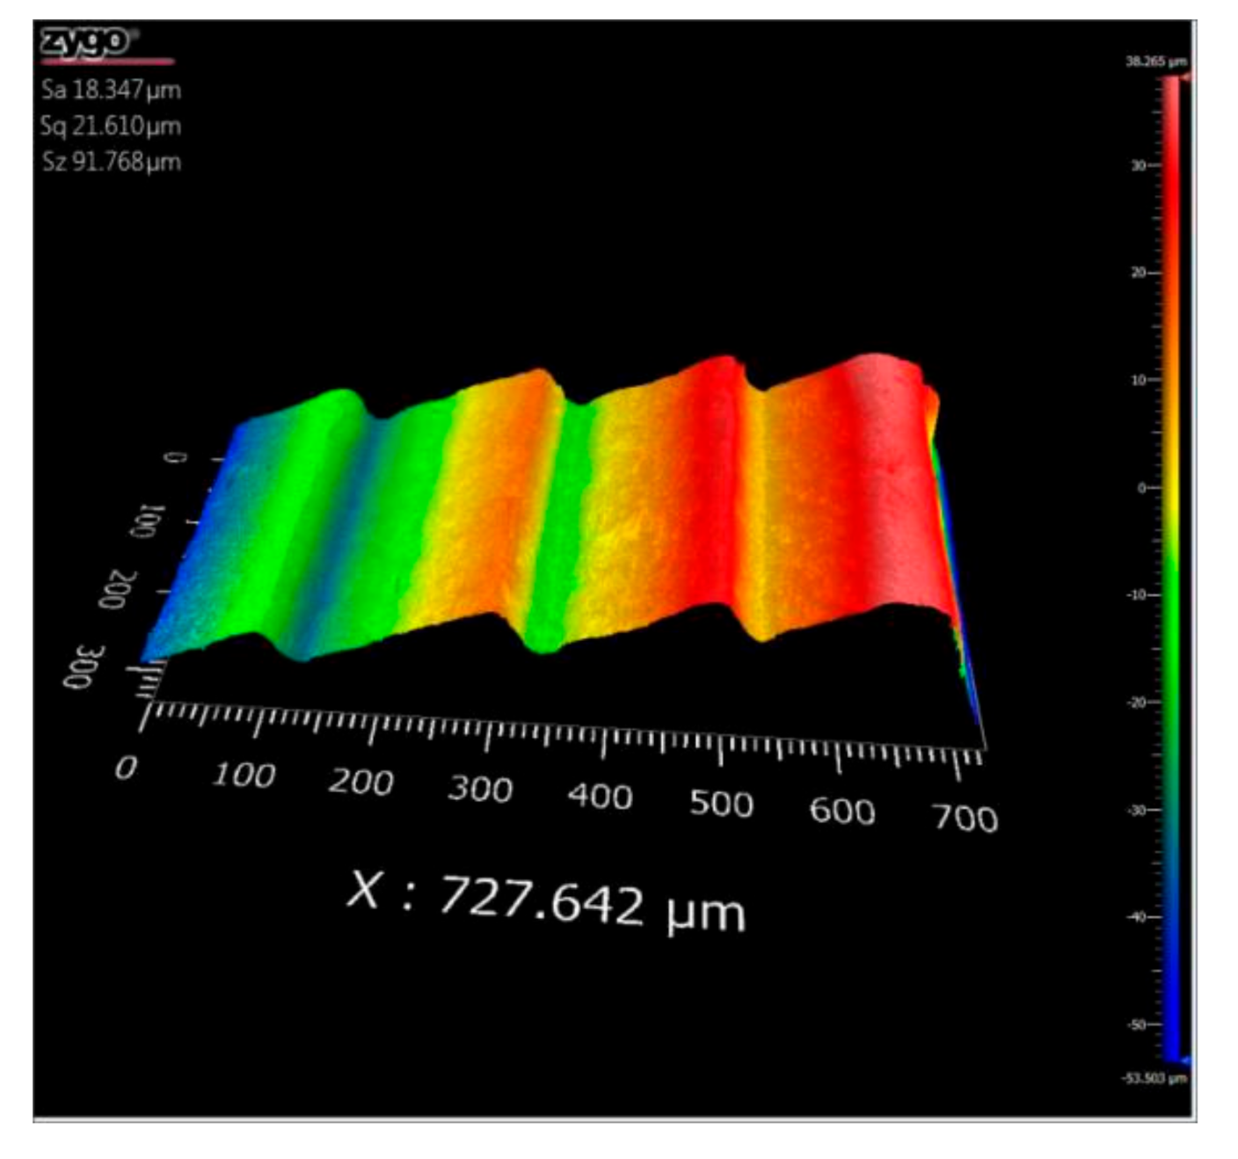Viewport: 1238px width, 1159px height.
Task: Select the Sq 21.610 µm readout
Action: point(111,126)
